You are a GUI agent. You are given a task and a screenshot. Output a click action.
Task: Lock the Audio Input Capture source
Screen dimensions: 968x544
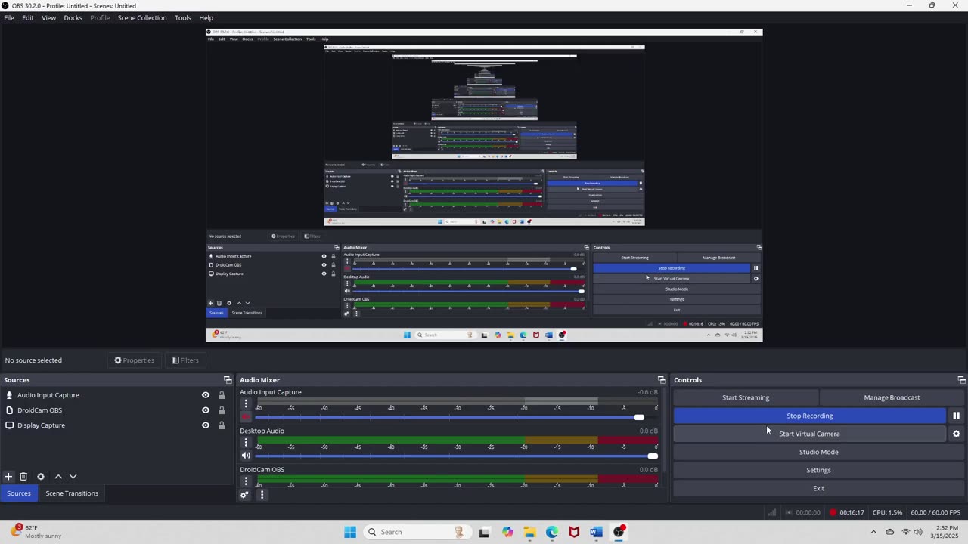pos(222,395)
